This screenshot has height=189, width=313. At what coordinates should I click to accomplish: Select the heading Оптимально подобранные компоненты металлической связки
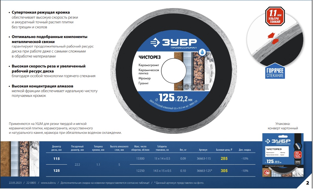point(50,39)
